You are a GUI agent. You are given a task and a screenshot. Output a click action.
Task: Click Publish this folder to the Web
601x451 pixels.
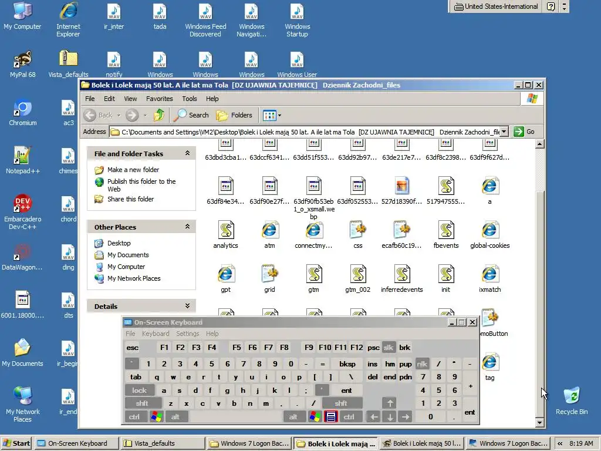[x=141, y=185]
